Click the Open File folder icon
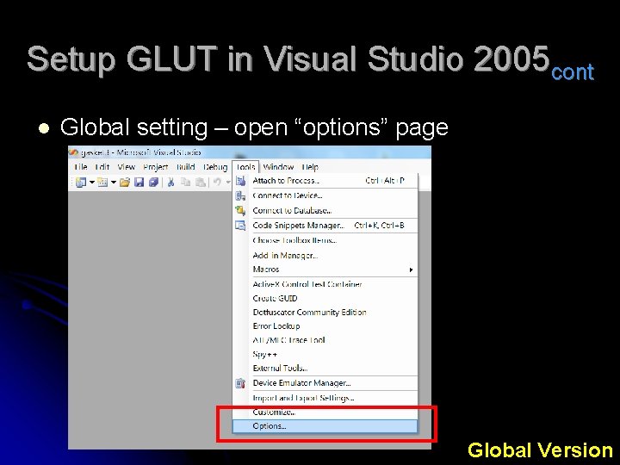This screenshot has height=465, width=620. [125, 183]
